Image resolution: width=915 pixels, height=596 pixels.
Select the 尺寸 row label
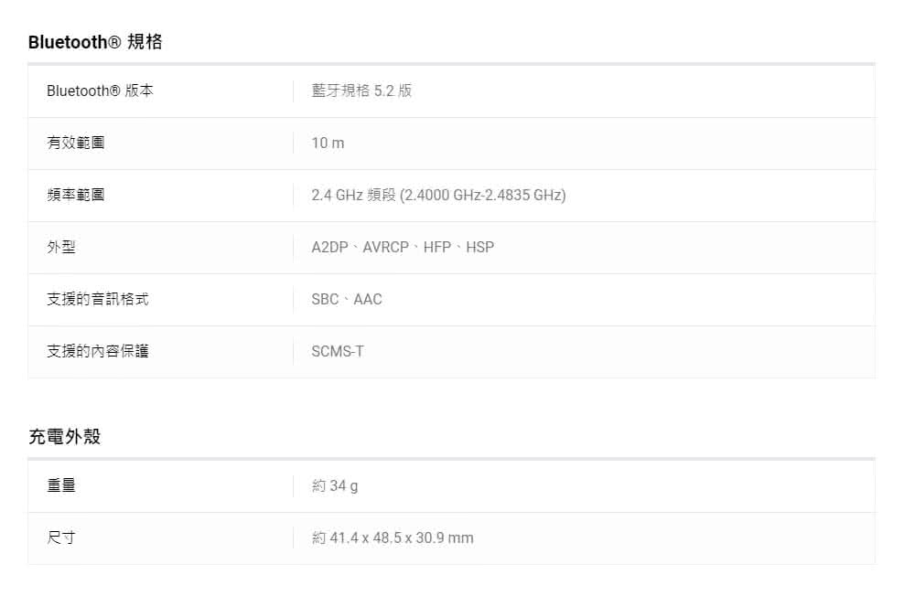click(61, 537)
